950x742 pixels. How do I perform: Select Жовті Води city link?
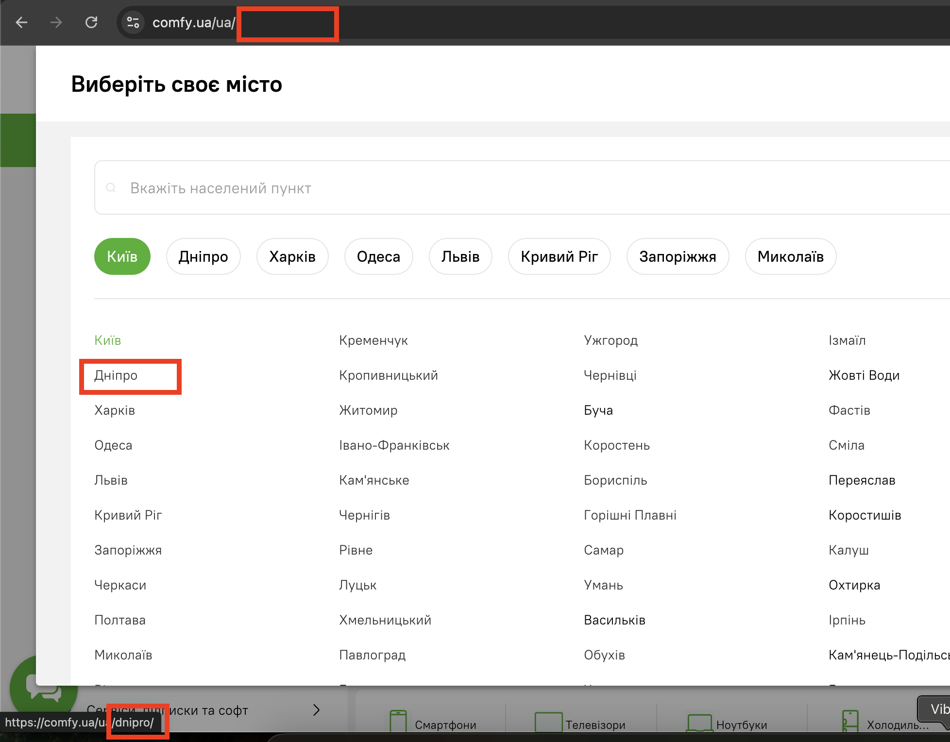point(865,375)
